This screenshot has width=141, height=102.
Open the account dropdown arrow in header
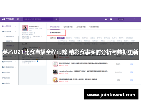[135, 19]
